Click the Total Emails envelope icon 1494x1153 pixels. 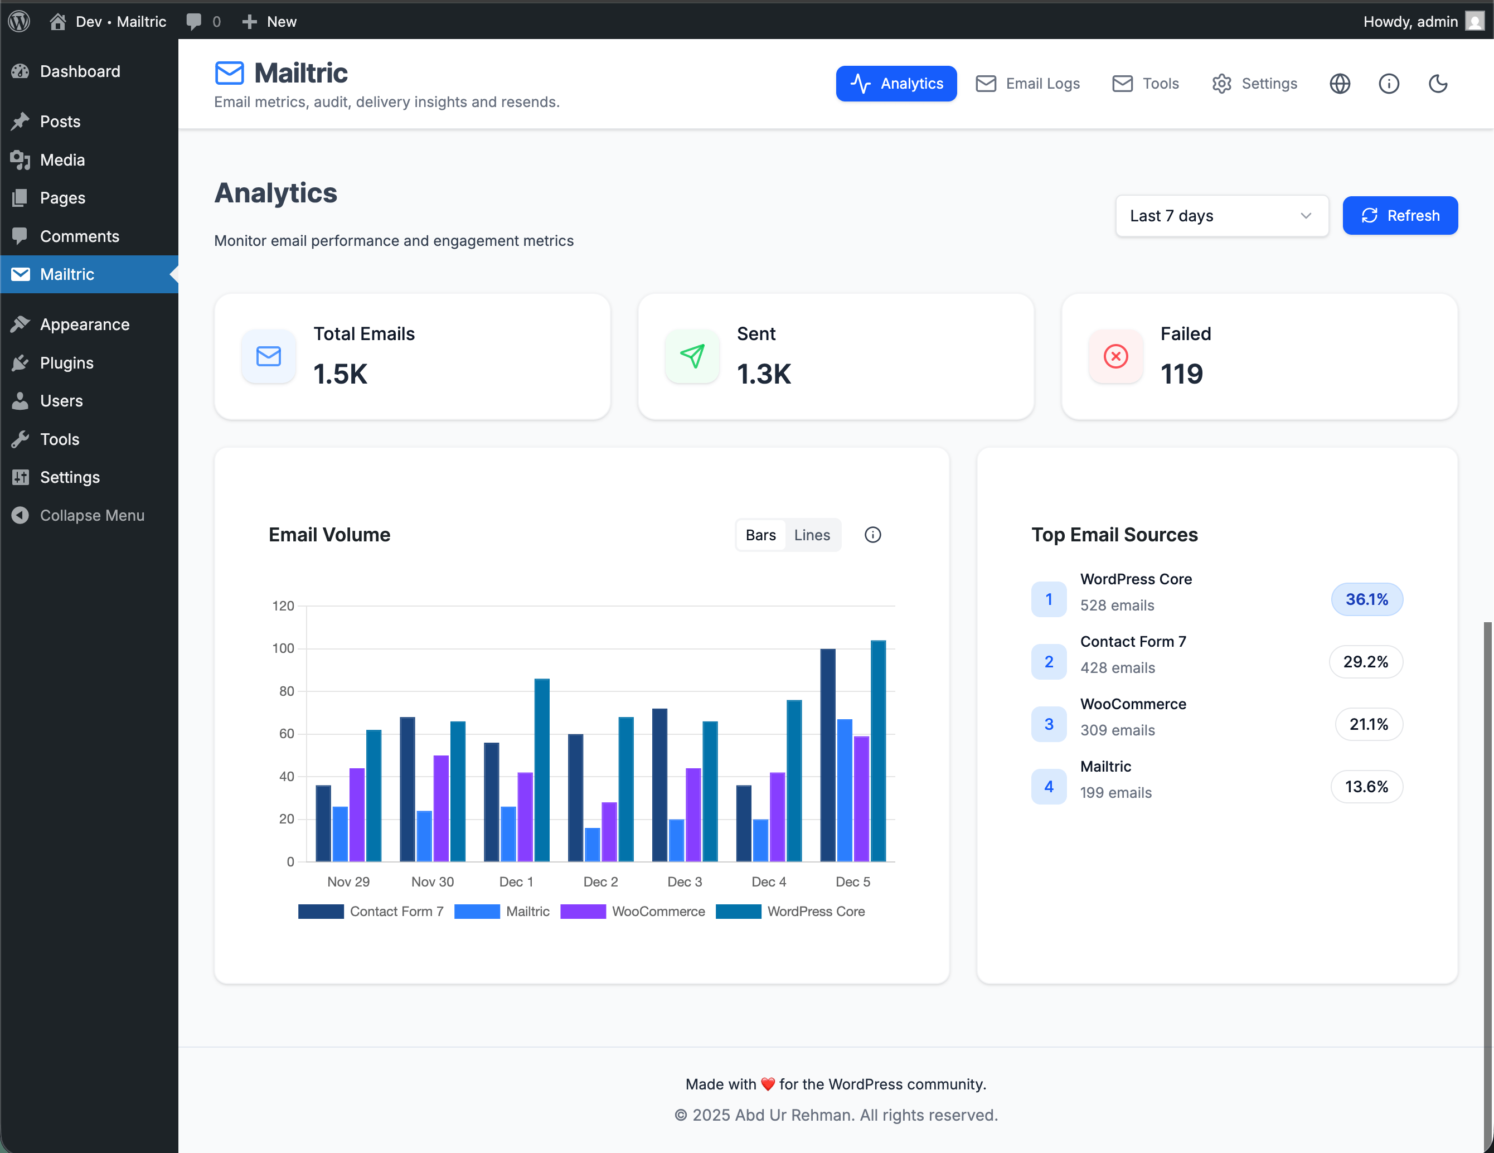coord(268,356)
